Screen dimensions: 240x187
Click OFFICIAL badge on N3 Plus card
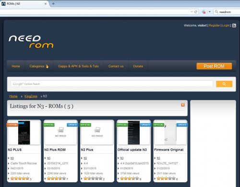(85, 125)
